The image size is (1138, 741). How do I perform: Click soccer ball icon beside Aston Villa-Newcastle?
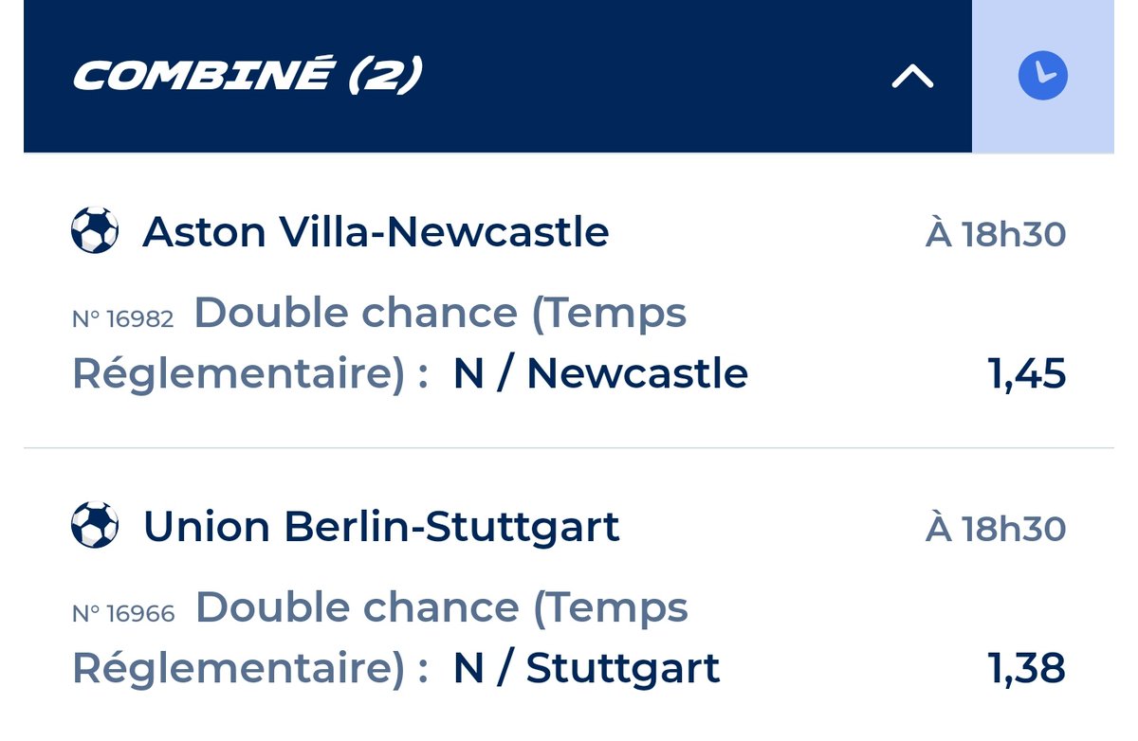pyautogui.click(x=95, y=231)
